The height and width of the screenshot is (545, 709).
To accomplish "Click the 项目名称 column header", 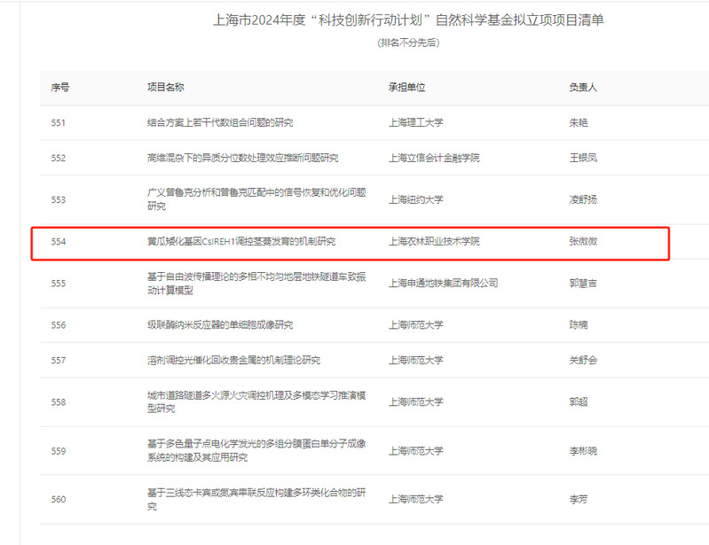I will pos(165,88).
